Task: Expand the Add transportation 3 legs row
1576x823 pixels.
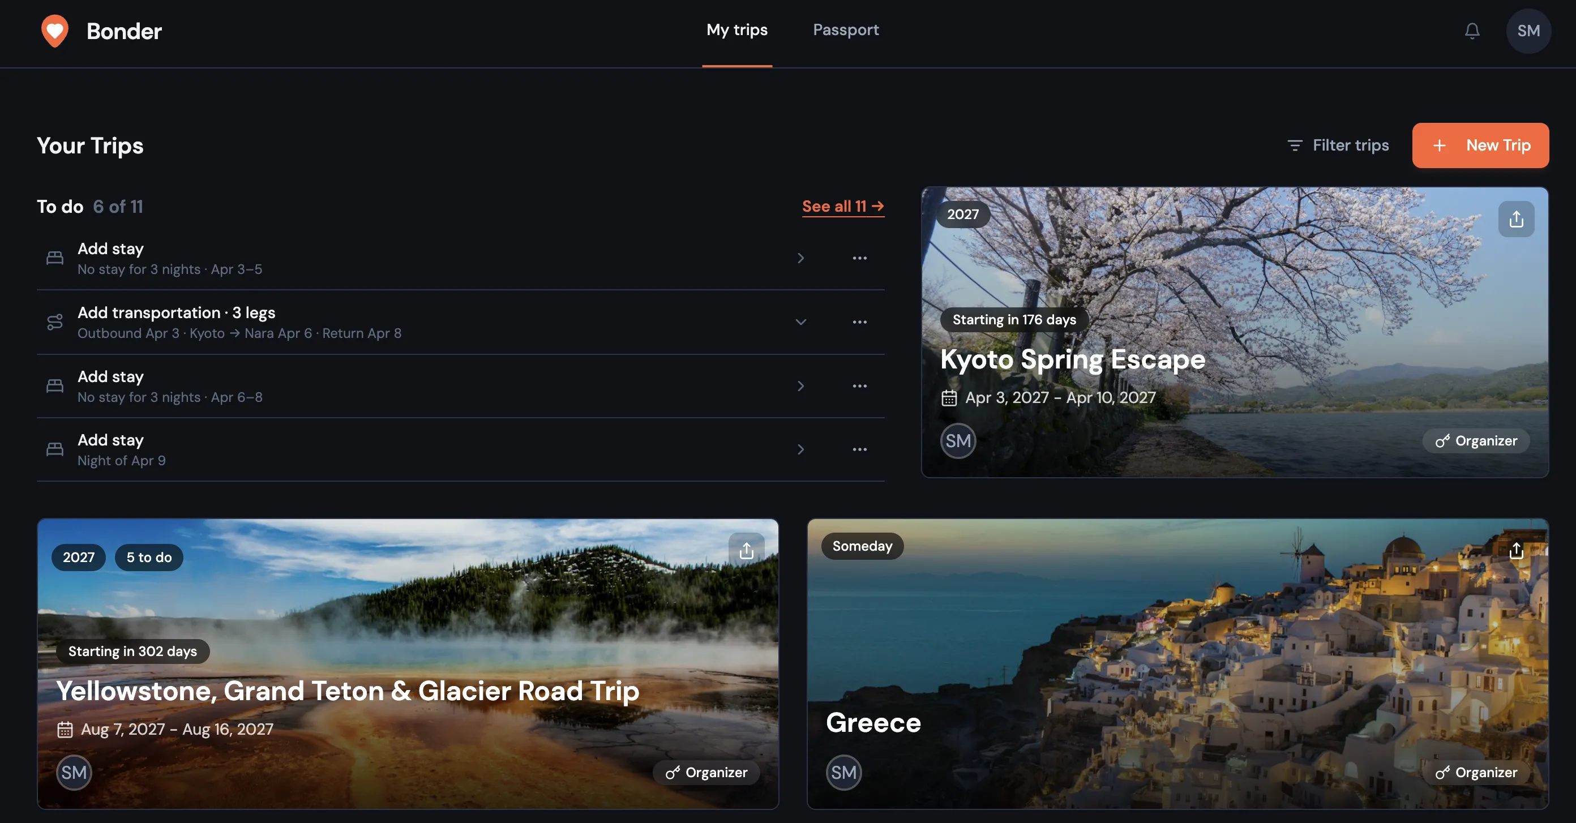Action: click(800, 322)
